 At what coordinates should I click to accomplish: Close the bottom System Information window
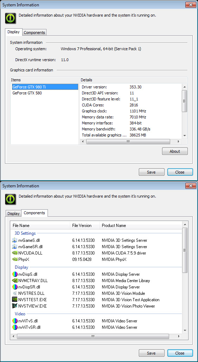pos(191,186)
